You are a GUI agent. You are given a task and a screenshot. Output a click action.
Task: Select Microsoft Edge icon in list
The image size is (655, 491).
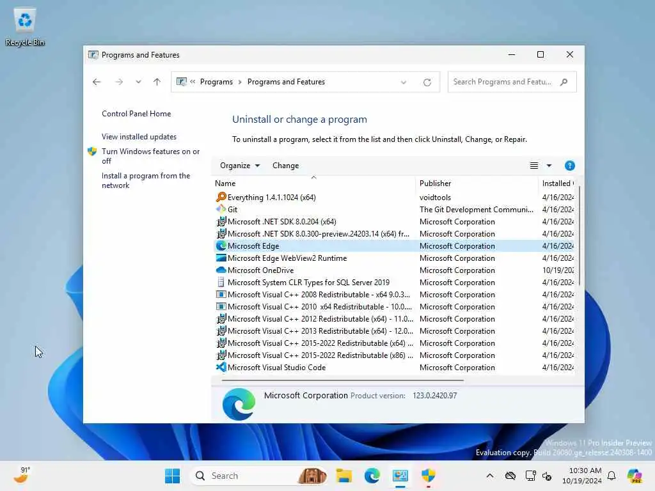221,246
